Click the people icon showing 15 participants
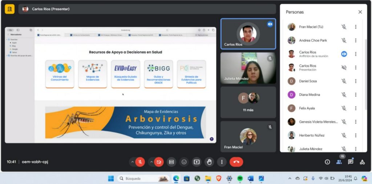 click(339, 162)
